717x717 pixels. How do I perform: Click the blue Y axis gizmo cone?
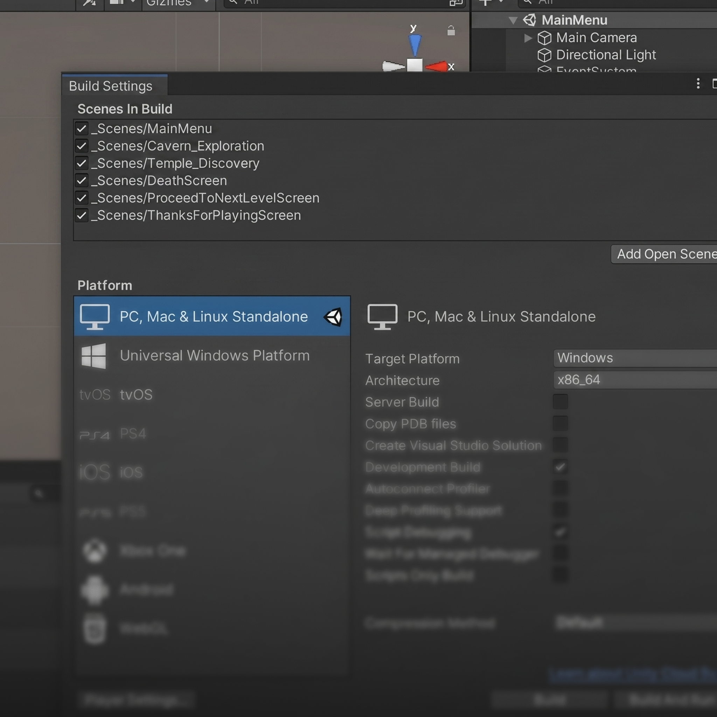[415, 45]
